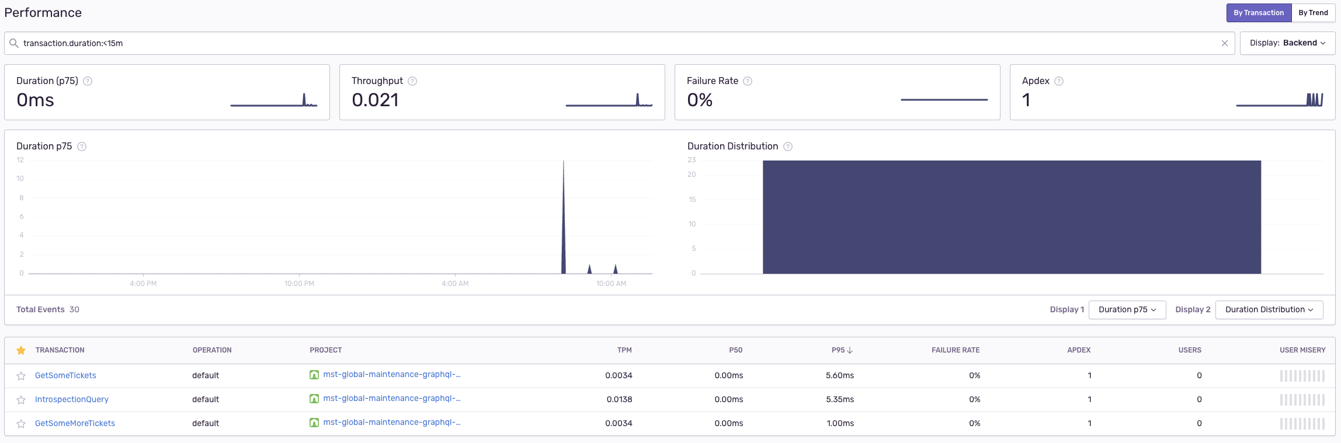Click user misery bar for IntrospectionQuery
1341x443 pixels.
point(1302,400)
